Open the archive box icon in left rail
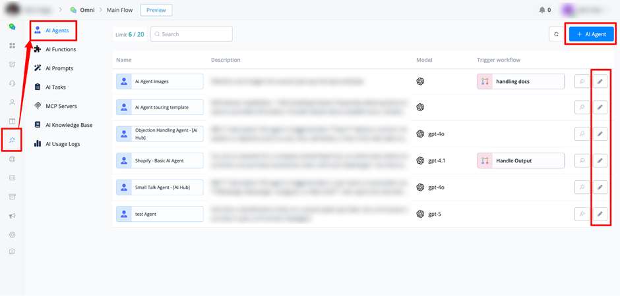The width and height of the screenshot is (620, 296). pos(12,197)
